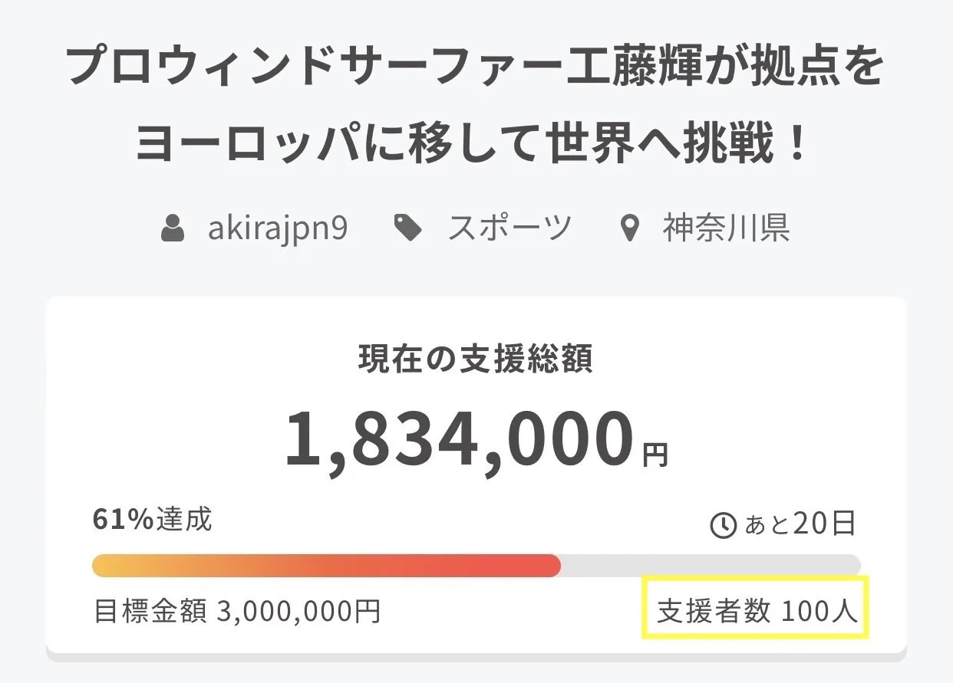This screenshot has height=683, width=953.
Task: Click the clock icon before あと20日
Action: coord(724,525)
